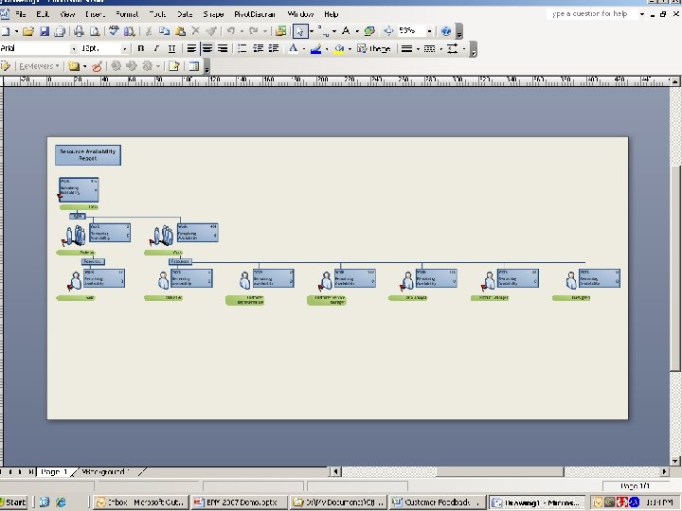Image resolution: width=682 pixels, height=511 pixels.
Task: Click the Type a question for help box
Action: click(590, 14)
